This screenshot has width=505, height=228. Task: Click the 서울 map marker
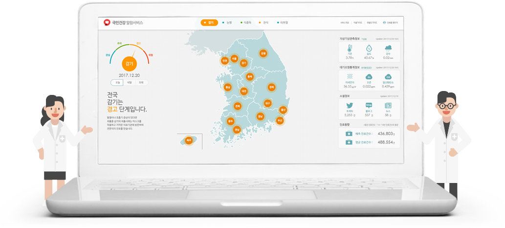(x=234, y=59)
